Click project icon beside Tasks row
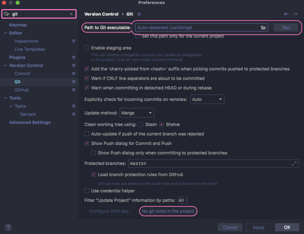 point(74,106)
